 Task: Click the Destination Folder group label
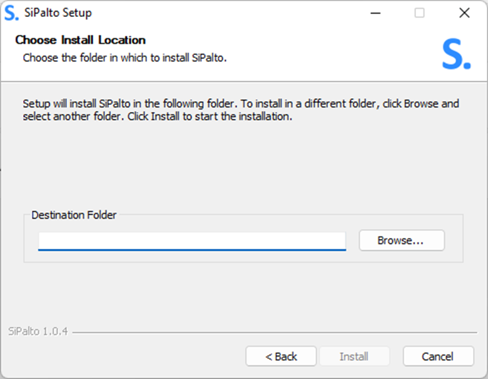pyautogui.click(x=74, y=215)
